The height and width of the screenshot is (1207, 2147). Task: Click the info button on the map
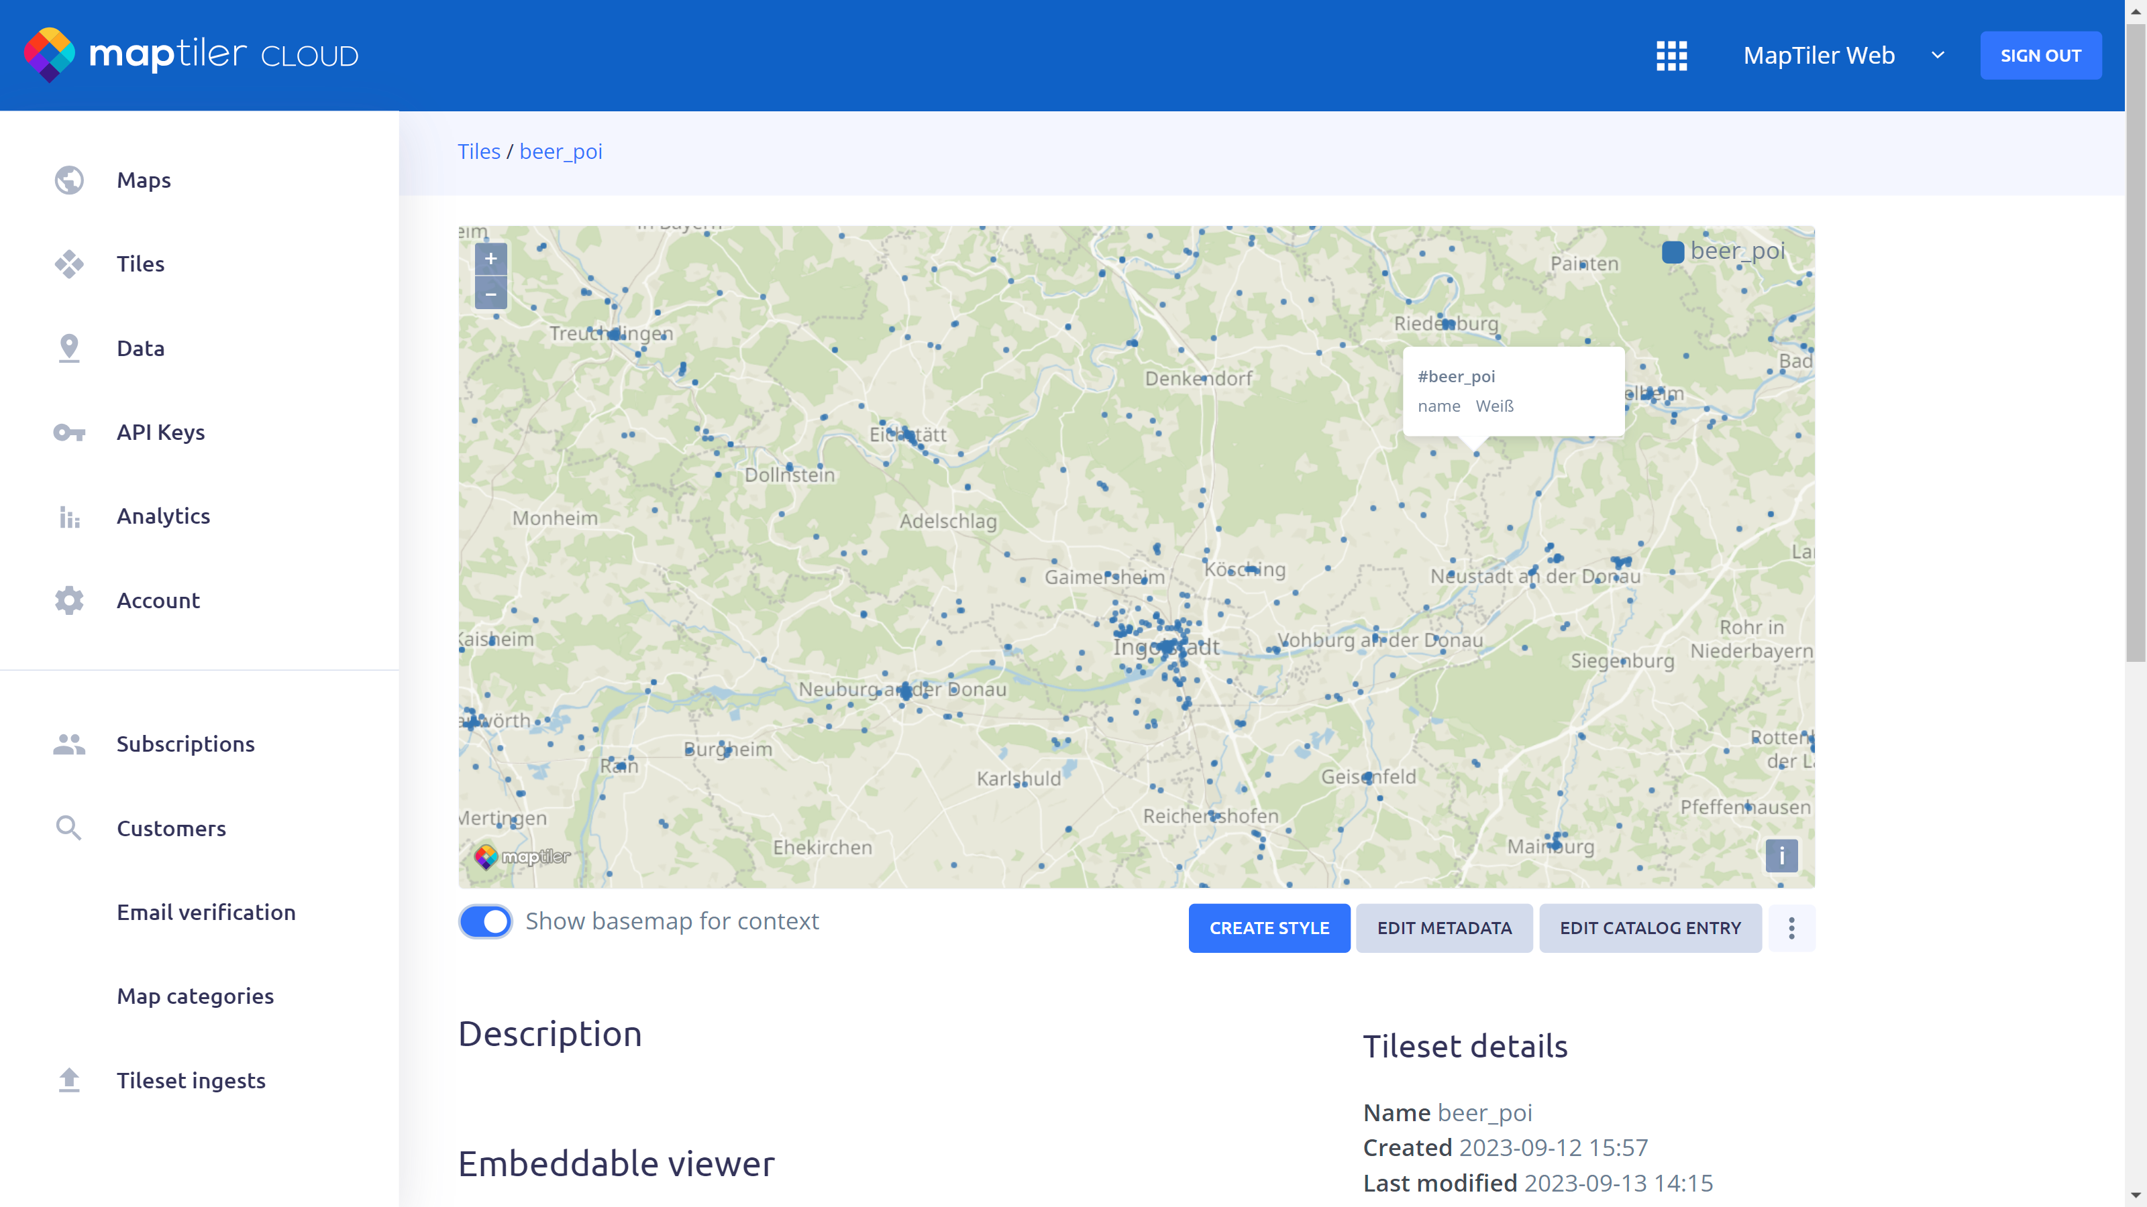1783,855
